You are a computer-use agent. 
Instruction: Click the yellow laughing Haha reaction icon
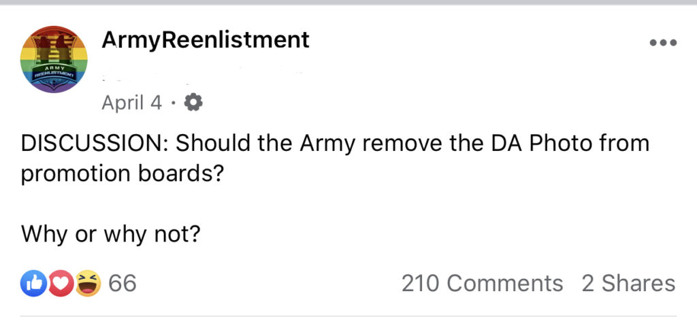[88, 283]
